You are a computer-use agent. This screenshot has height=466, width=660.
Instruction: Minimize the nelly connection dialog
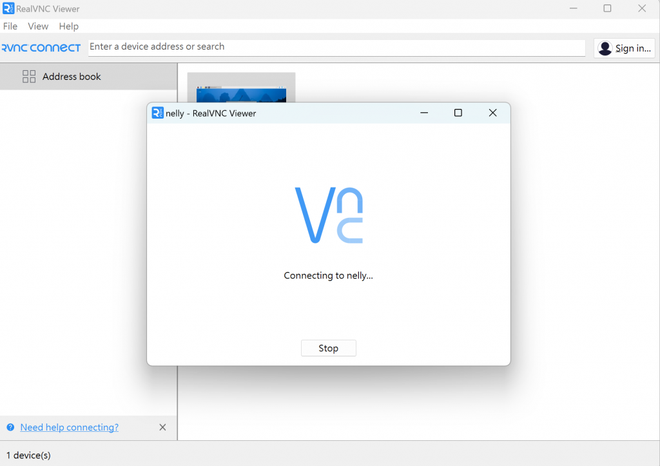424,113
